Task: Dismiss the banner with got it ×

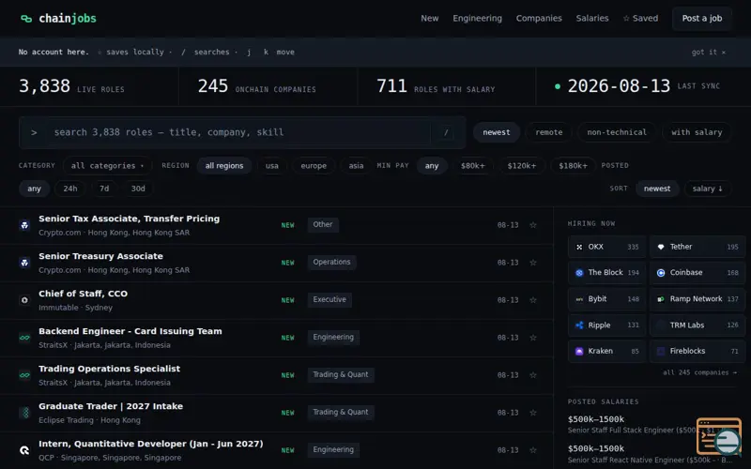Action: pos(709,53)
